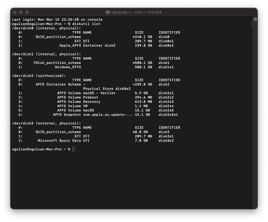
Task: Click the 'Recovery' volume name
Action: click(x=92, y=102)
